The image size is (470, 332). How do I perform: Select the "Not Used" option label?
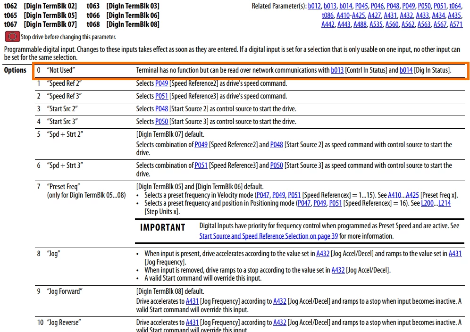point(61,70)
